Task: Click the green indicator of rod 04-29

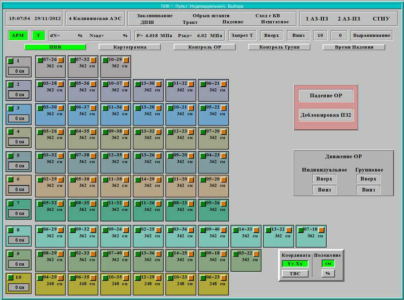Action: (x=40, y=278)
